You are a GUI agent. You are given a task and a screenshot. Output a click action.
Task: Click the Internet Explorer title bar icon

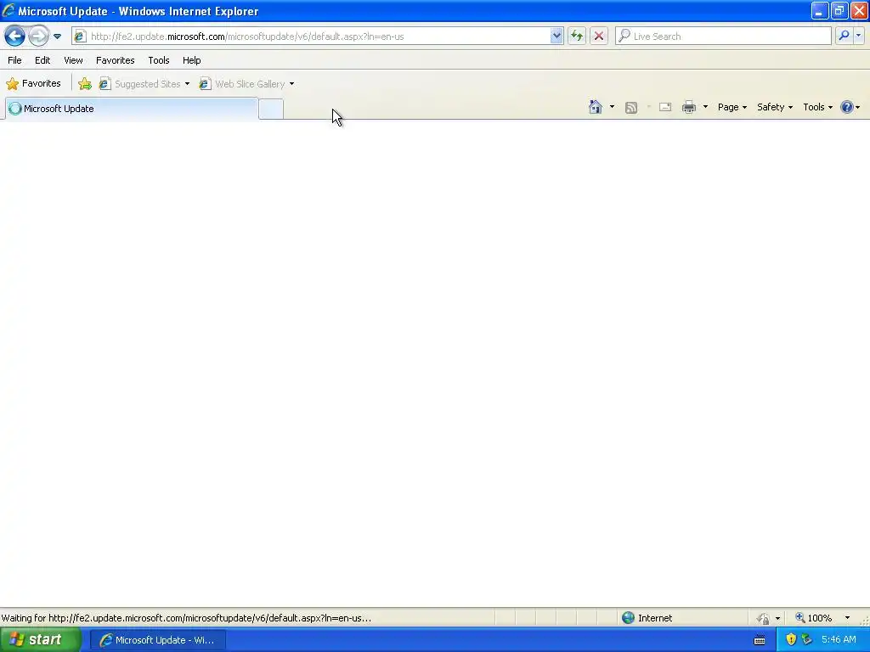tap(8, 10)
